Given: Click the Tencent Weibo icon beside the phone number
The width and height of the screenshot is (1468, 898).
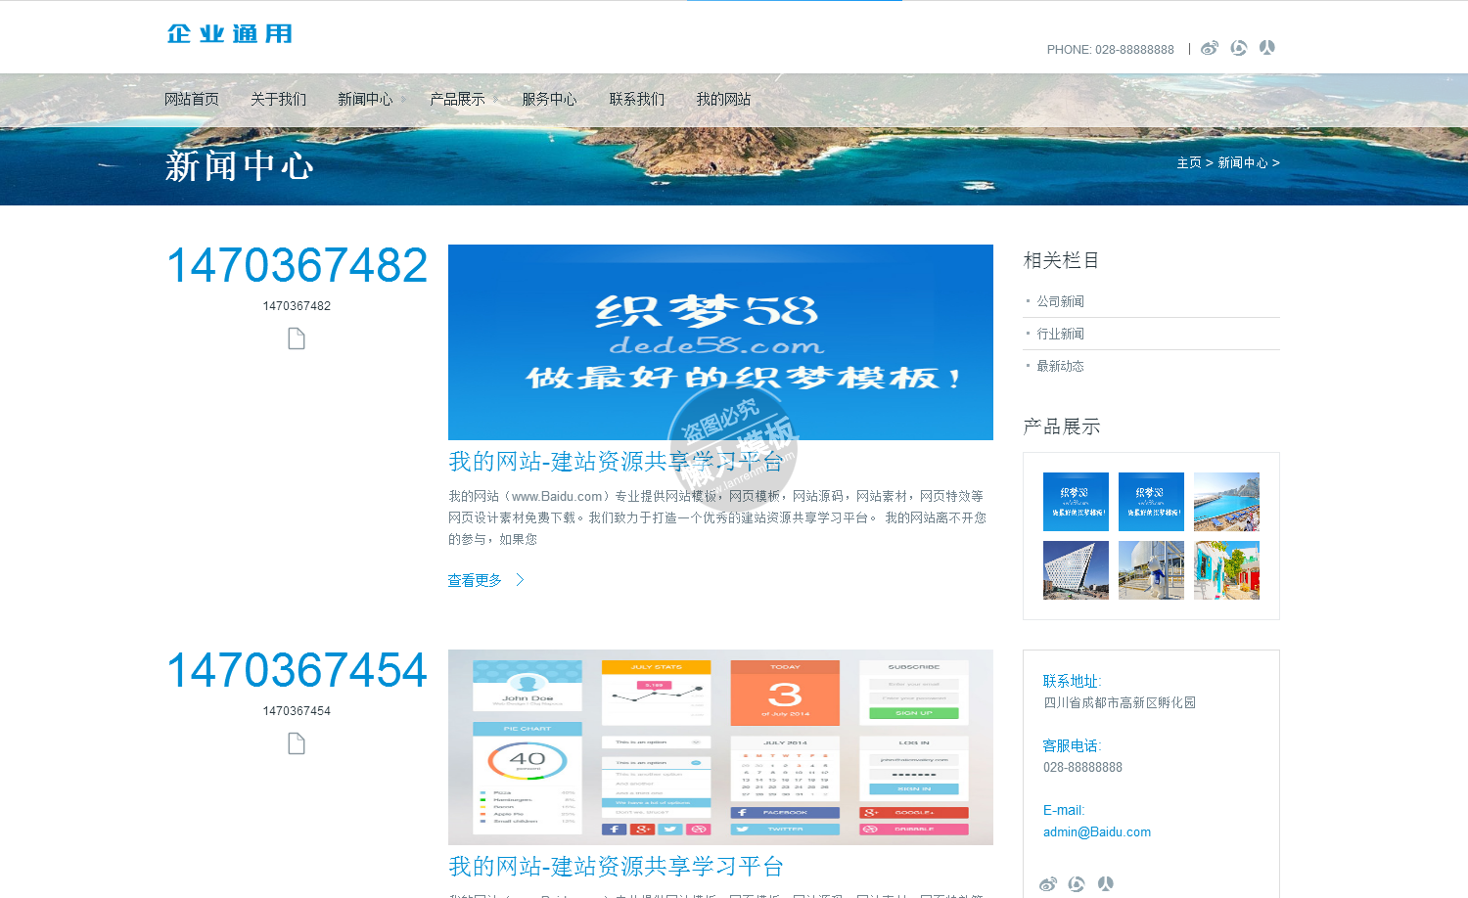Looking at the screenshot, I should pyautogui.click(x=1238, y=48).
